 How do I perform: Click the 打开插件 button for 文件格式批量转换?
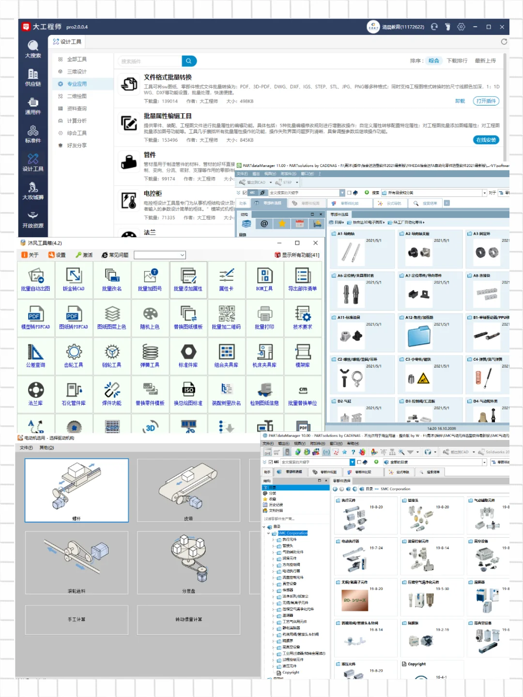(486, 101)
